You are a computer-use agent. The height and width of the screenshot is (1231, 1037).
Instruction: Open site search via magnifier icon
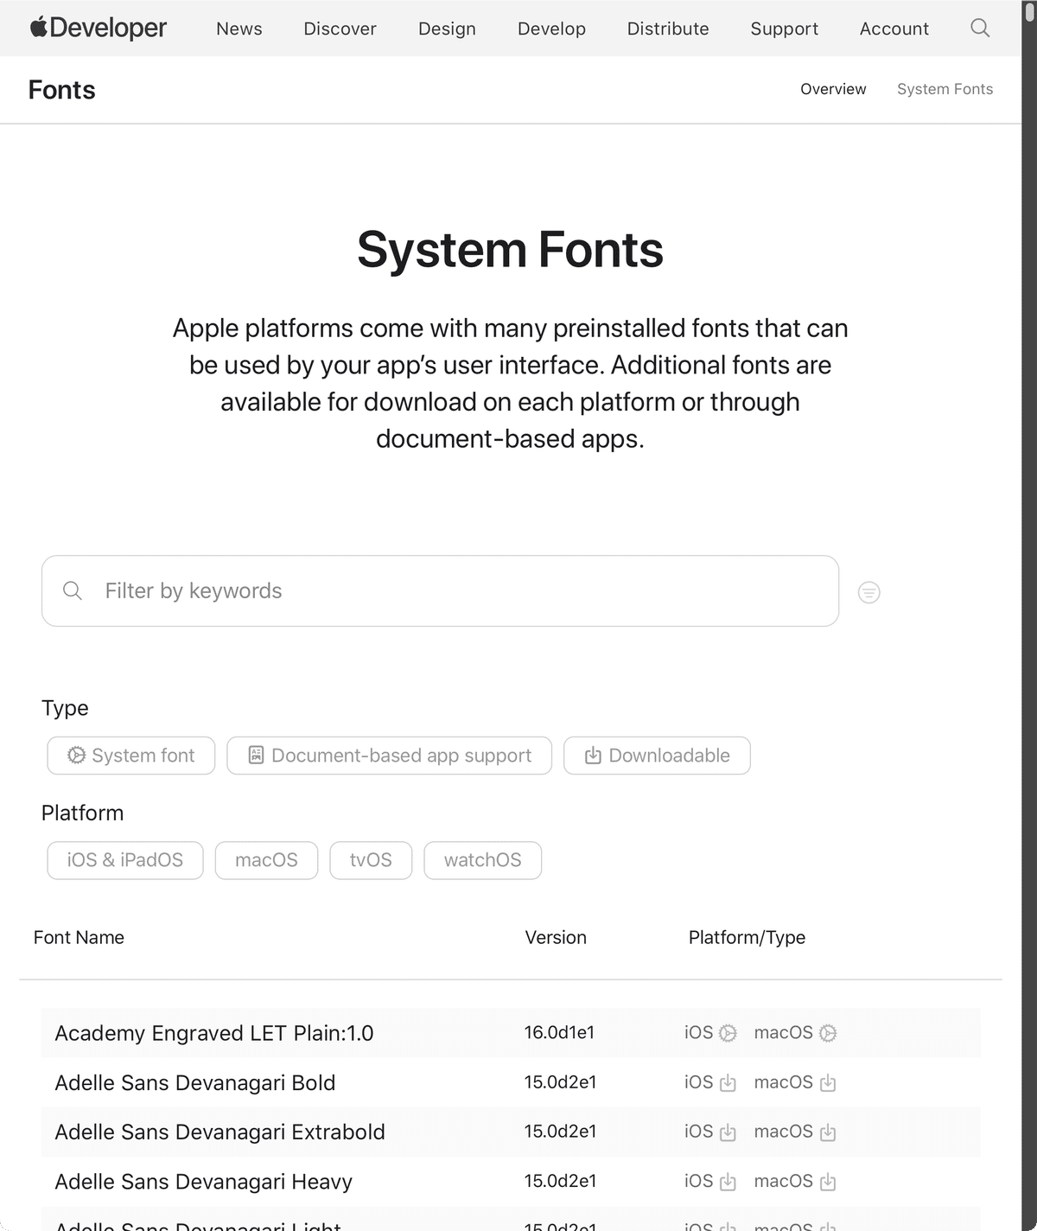980,28
